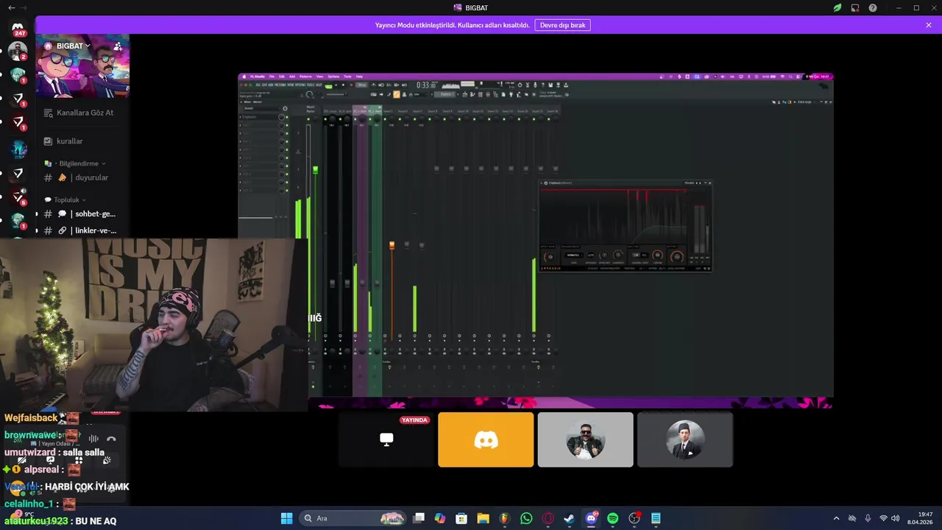Select the participant tile with fez avatar
Image resolution: width=942 pixels, height=530 pixels.
point(685,439)
